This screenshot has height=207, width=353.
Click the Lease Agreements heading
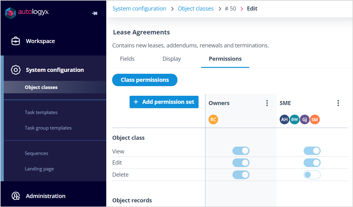(141, 32)
